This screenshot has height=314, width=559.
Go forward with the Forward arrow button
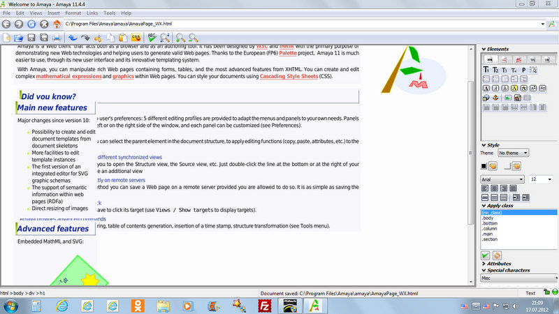click(x=19, y=24)
